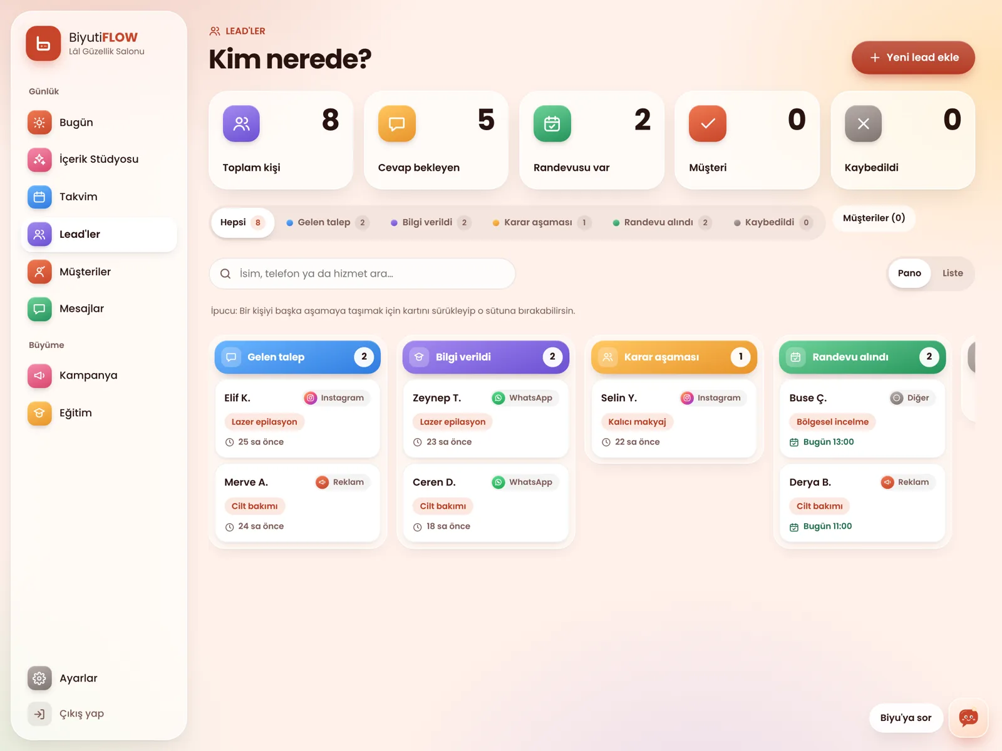Screen dimensions: 1002x751
Task: Click Yeni lead ekle button
Action: tap(913, 58)
